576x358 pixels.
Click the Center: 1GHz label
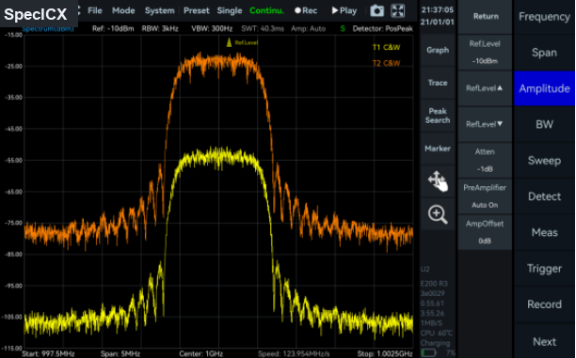coord(200,354)
